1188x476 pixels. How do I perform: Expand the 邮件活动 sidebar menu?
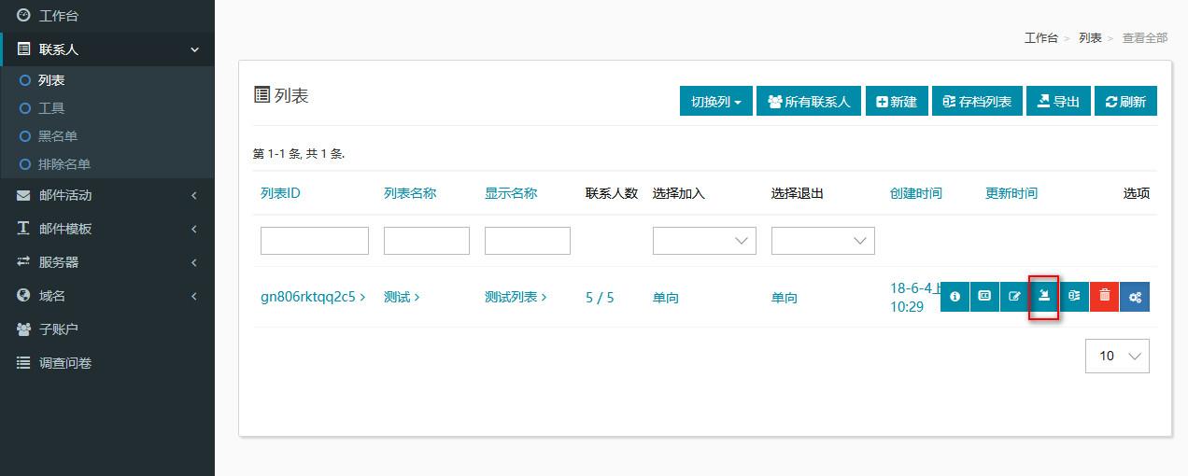[x=107, y=195]
